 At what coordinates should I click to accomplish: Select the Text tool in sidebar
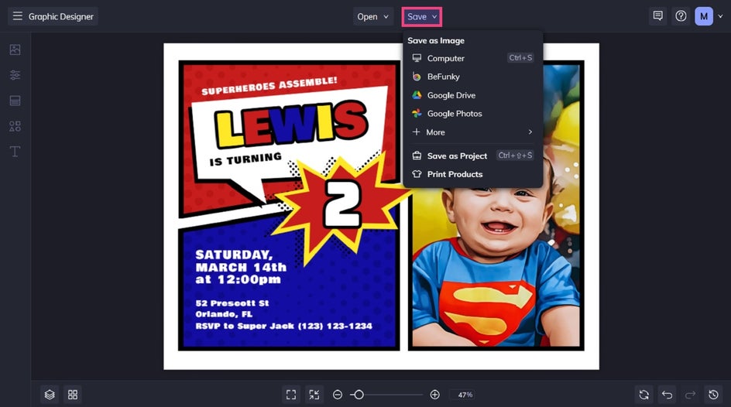(15, 152)
